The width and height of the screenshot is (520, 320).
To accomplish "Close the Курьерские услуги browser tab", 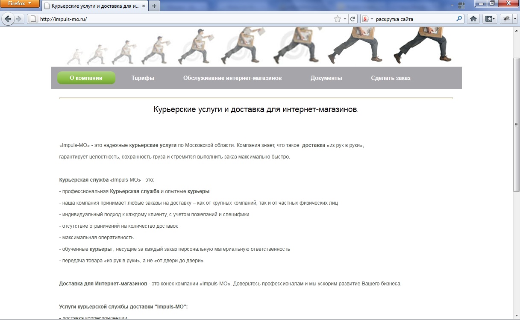I will tap(144, 6).
